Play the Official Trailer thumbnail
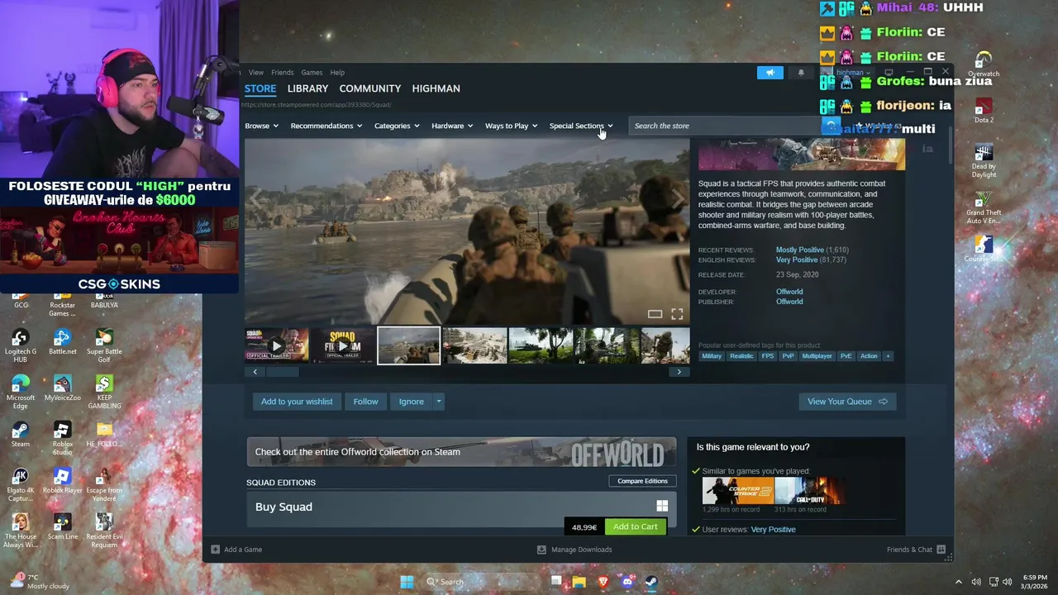1058x595 pixels. [276, 345]
